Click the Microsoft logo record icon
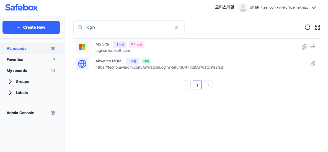This screenshot has height=152, width=328. click(82, 47)
